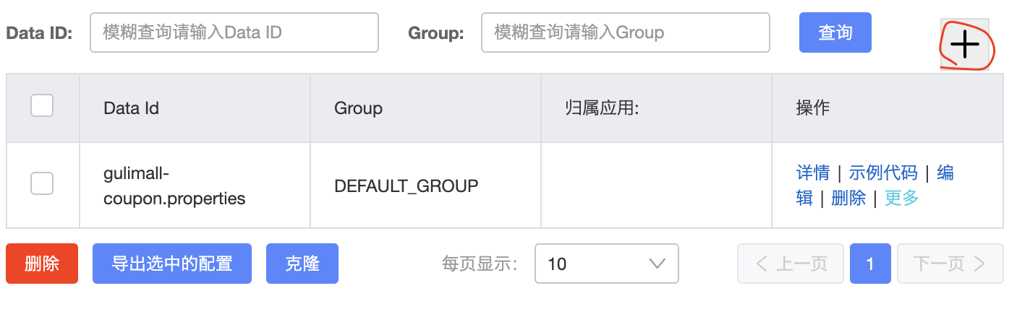Viewport: 1017px width, 309px height.
Task: Check the gulimall-coupon.properties row checkbox
Action: (42, 183)
